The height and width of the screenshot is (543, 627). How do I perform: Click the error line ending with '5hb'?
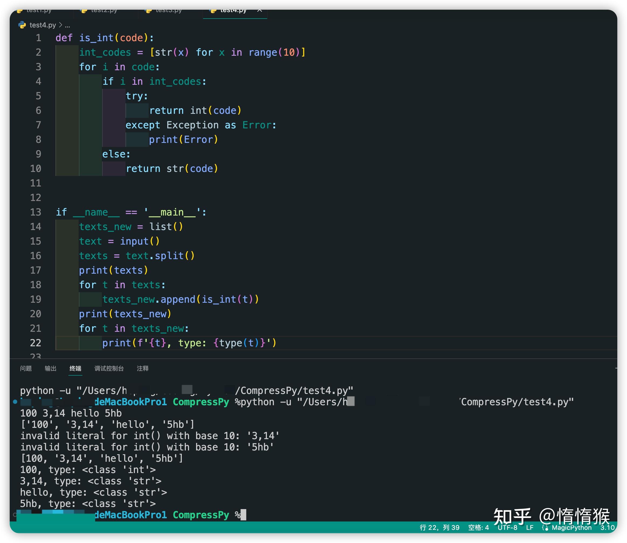[147, 447]
